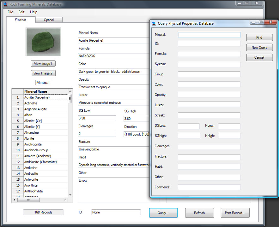This screenshot has height=227, width=279.
Task: Click the mineral list vertical scrollbar thumb
Action: [x=70, y=99]
